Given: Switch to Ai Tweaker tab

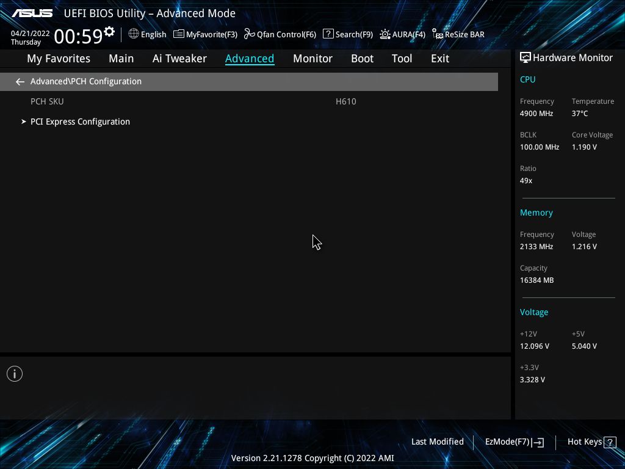Looking at the screenshot, I should pyautogui.click(x=179, y=59).
